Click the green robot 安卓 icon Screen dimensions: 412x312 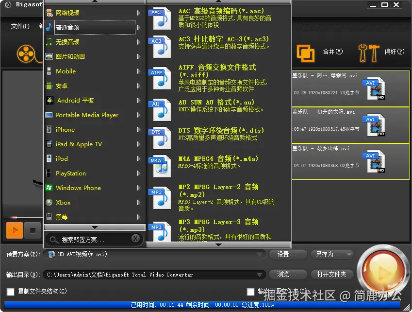49,86
